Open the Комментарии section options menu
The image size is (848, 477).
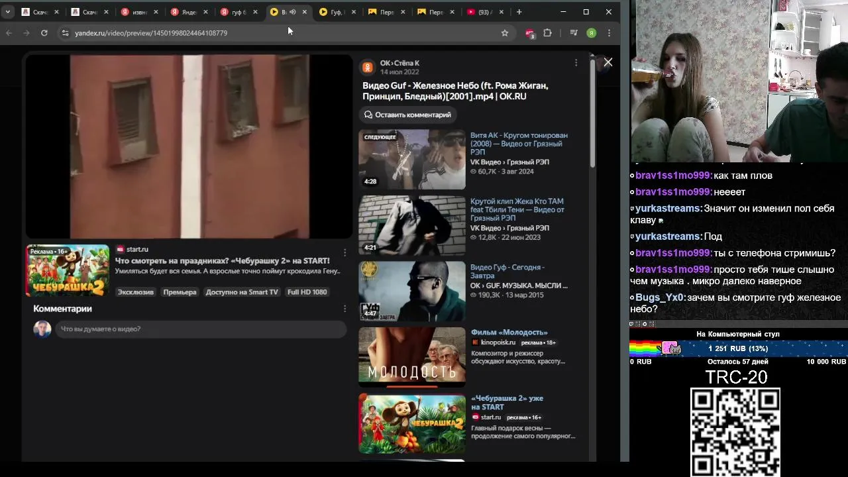344,309
